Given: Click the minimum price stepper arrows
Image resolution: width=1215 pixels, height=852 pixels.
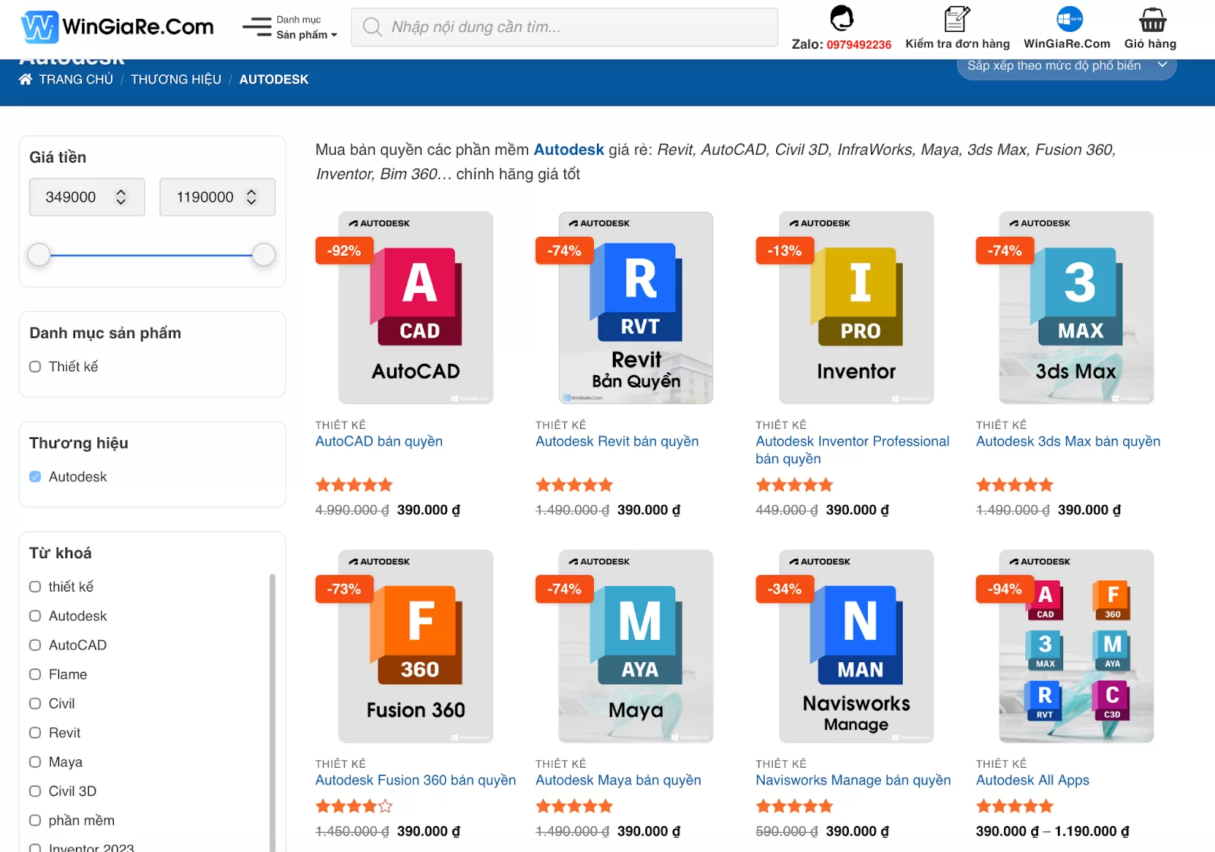Looking at the screenshot, I should point(121,197).
